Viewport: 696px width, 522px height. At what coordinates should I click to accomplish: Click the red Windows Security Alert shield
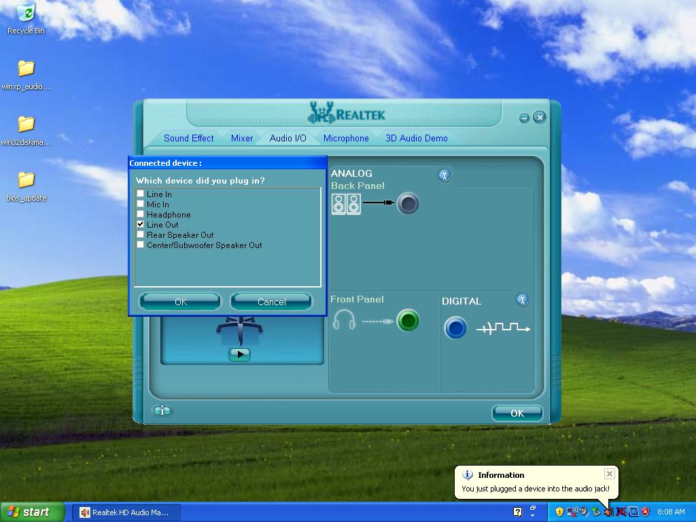click(x=646, y=512)
